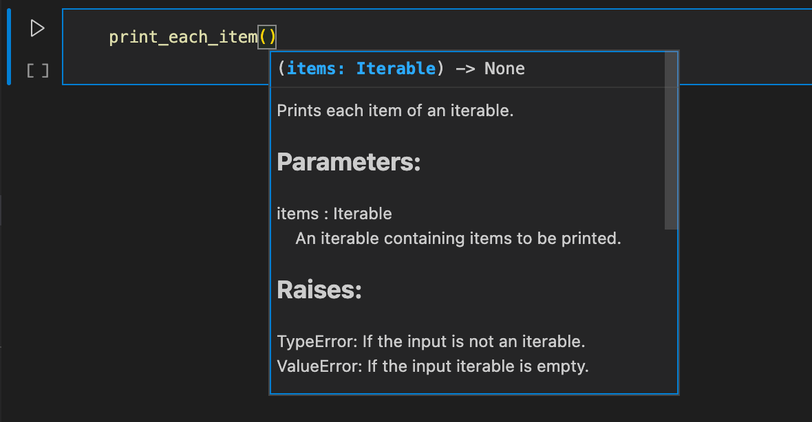Run the print_each_item cell
This screenshot has width=812, height=422.
coord(37,28)
